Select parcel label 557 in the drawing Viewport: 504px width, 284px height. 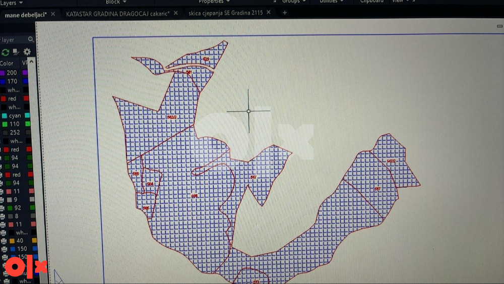click(x=377, y=189)
